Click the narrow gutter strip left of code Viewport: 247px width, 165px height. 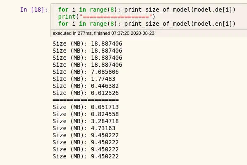[53, 17]
